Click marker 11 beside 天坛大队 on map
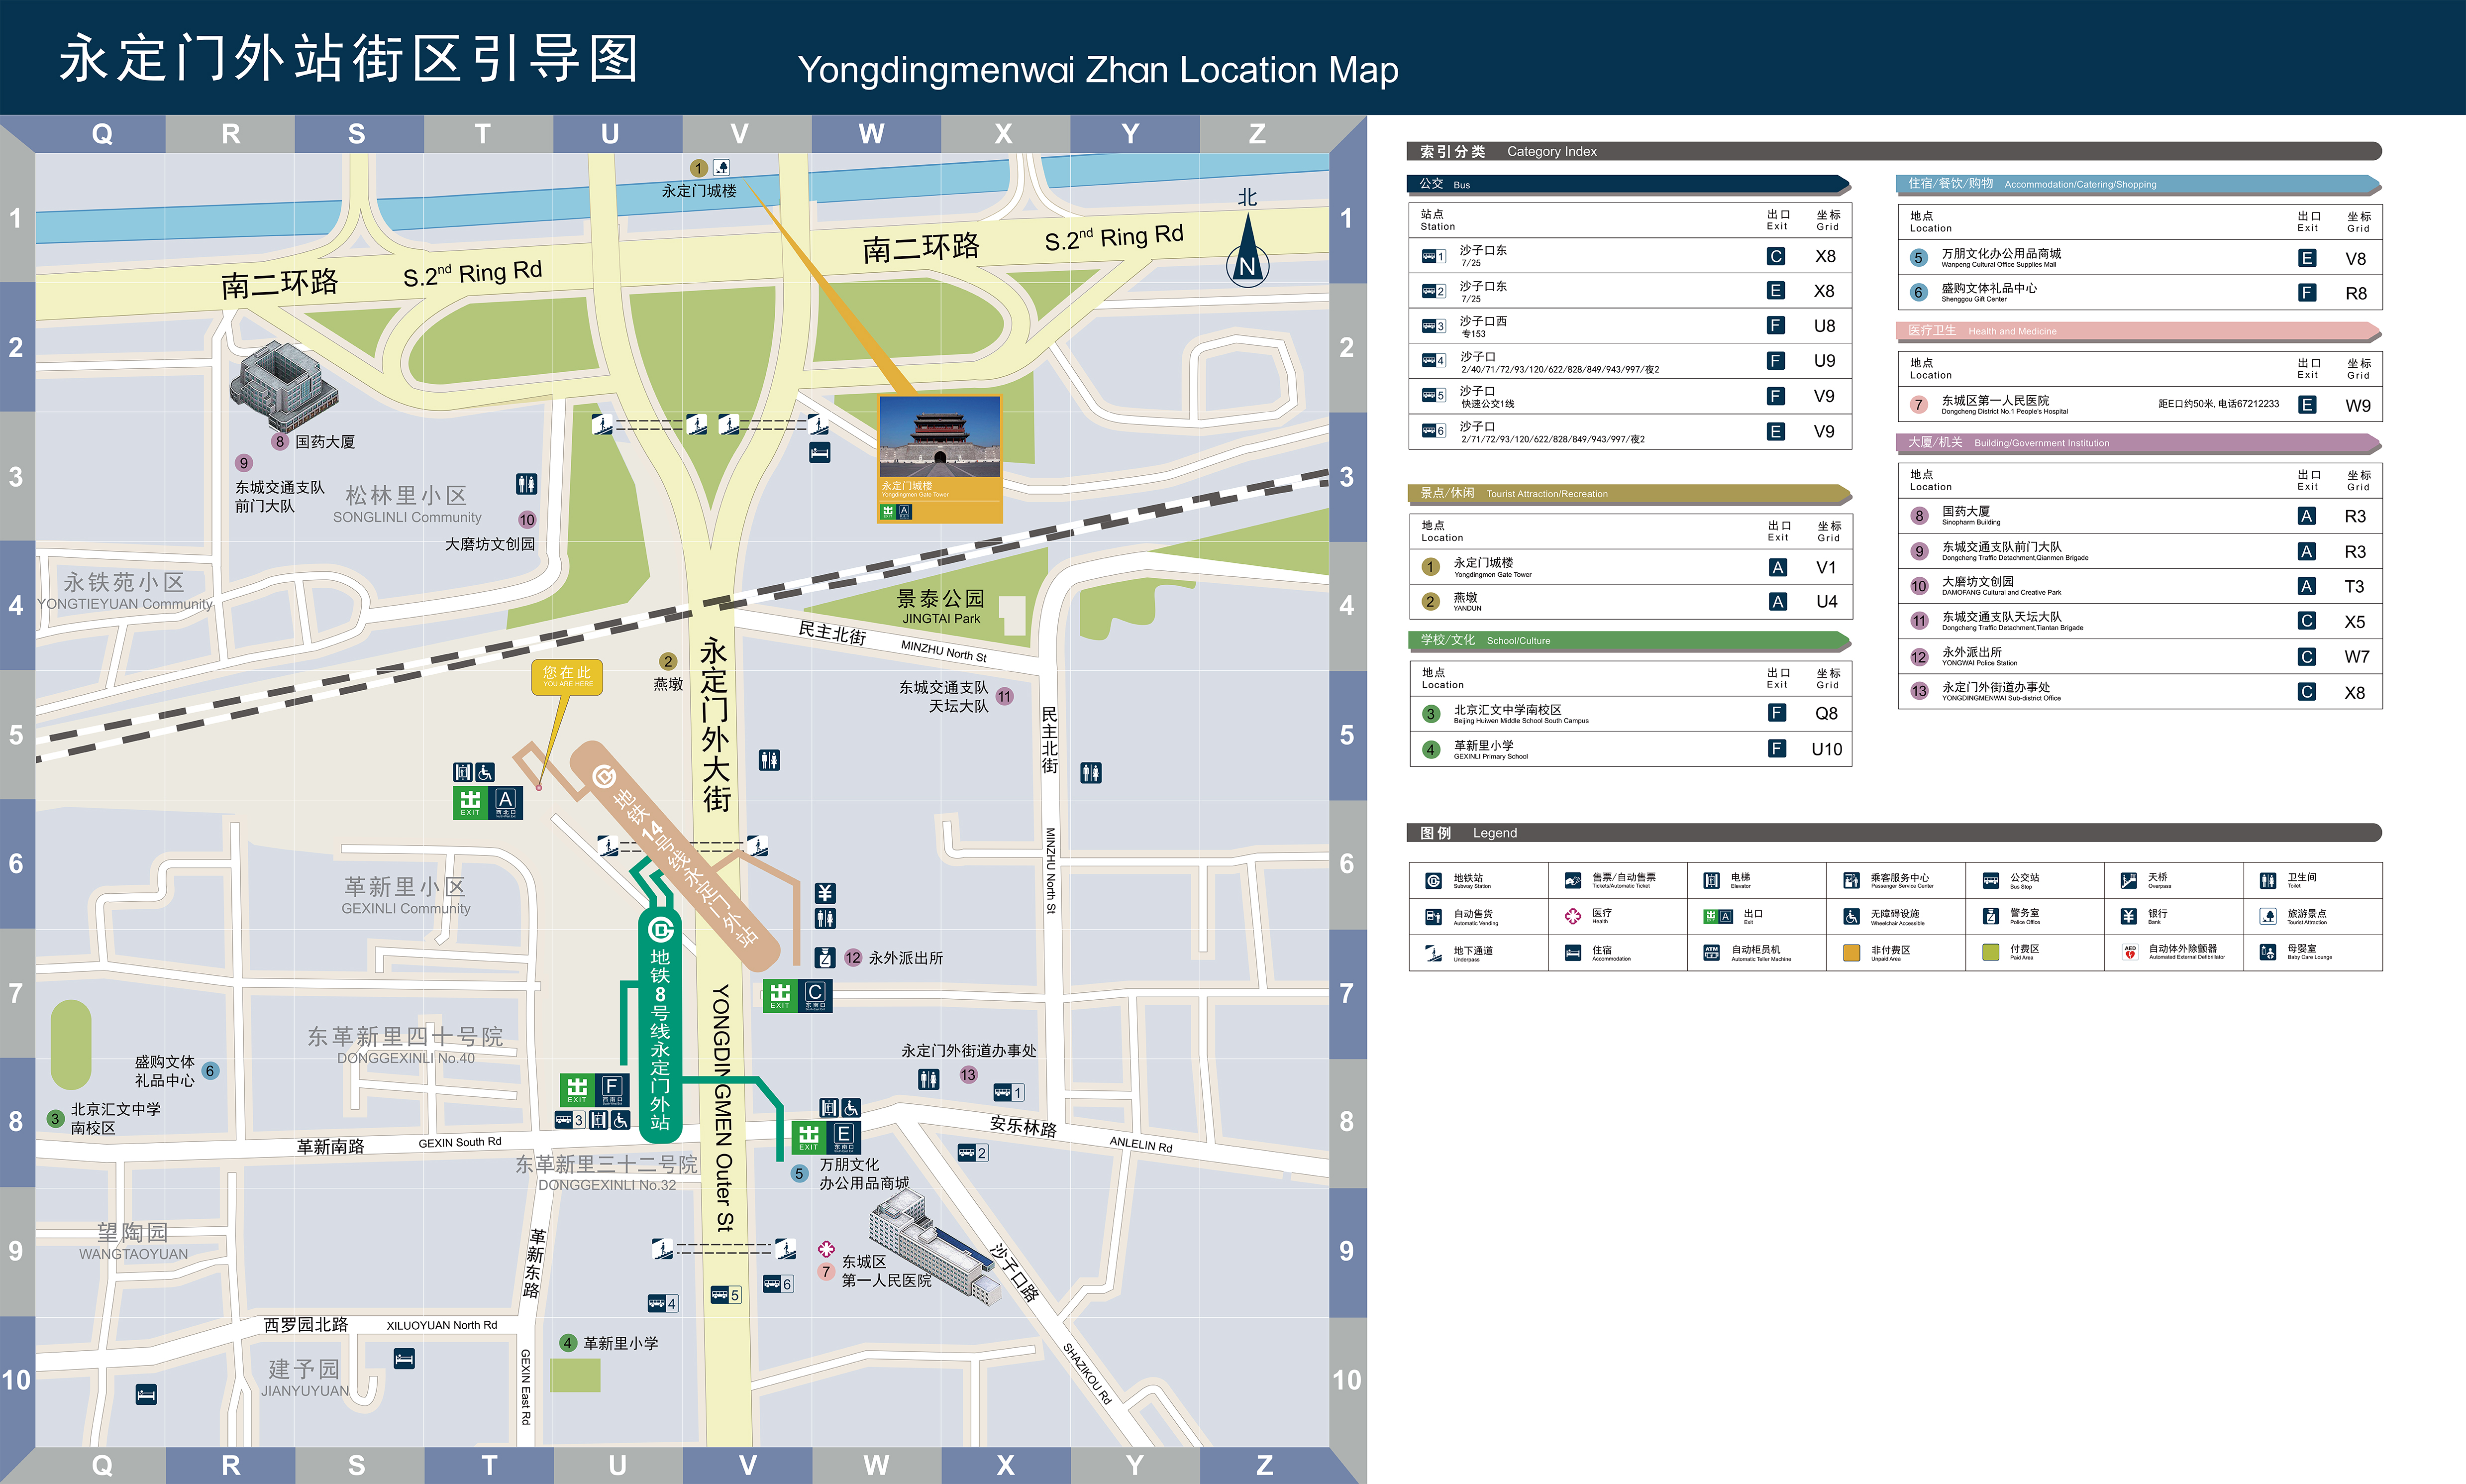Screen dimensions: 2466x1484 click(x=1005, y=696)
